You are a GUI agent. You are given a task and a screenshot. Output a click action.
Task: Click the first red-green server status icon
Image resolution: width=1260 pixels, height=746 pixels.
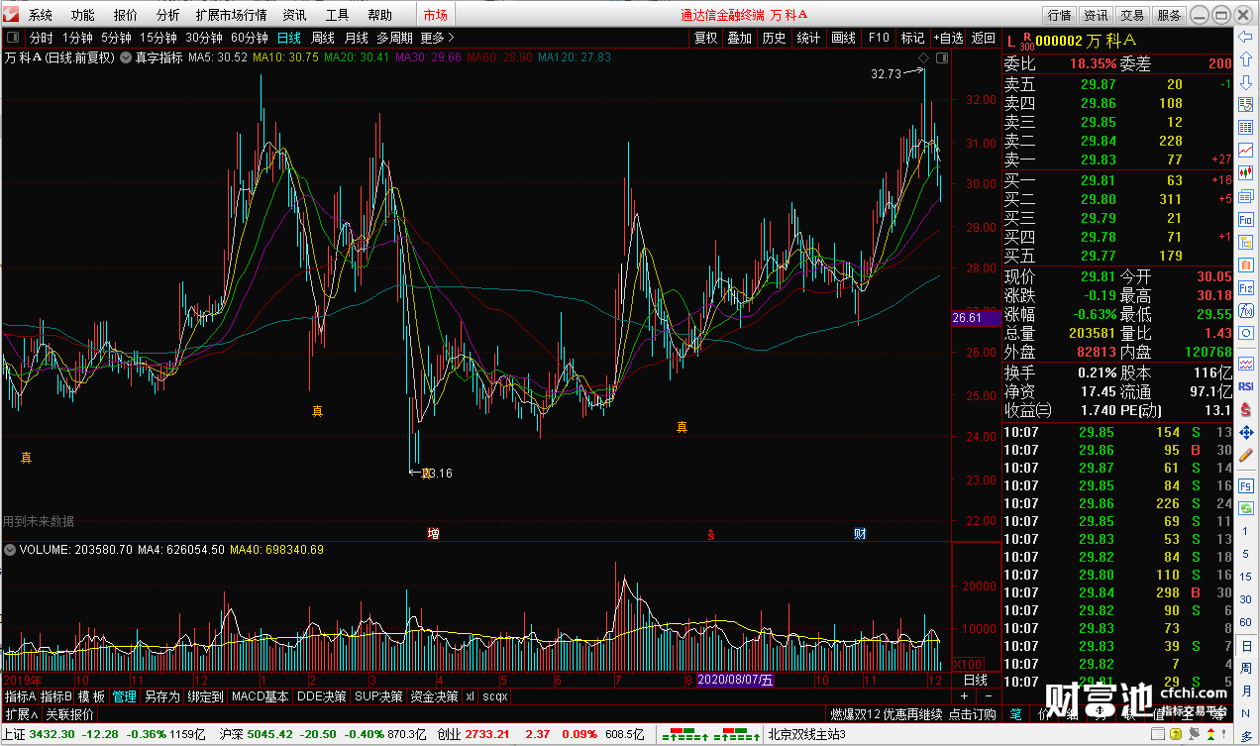tap(684, 734)
